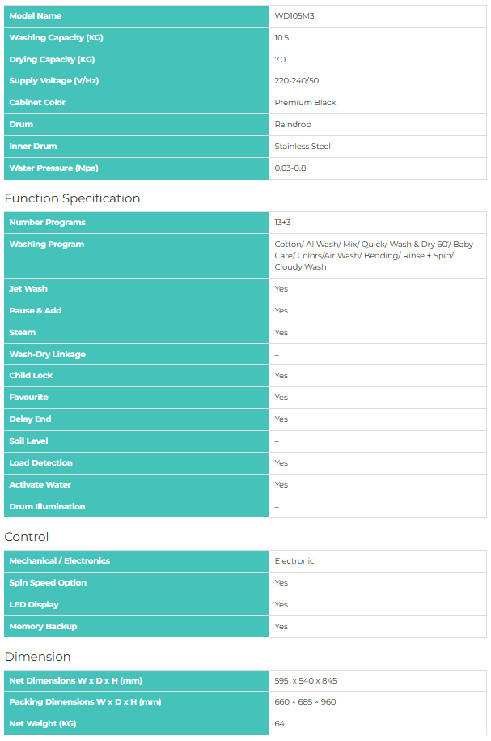The height and width of the screenshot is (741, 491).
Task: Click the Jet Wash row label
Action: tap(28, 289)
